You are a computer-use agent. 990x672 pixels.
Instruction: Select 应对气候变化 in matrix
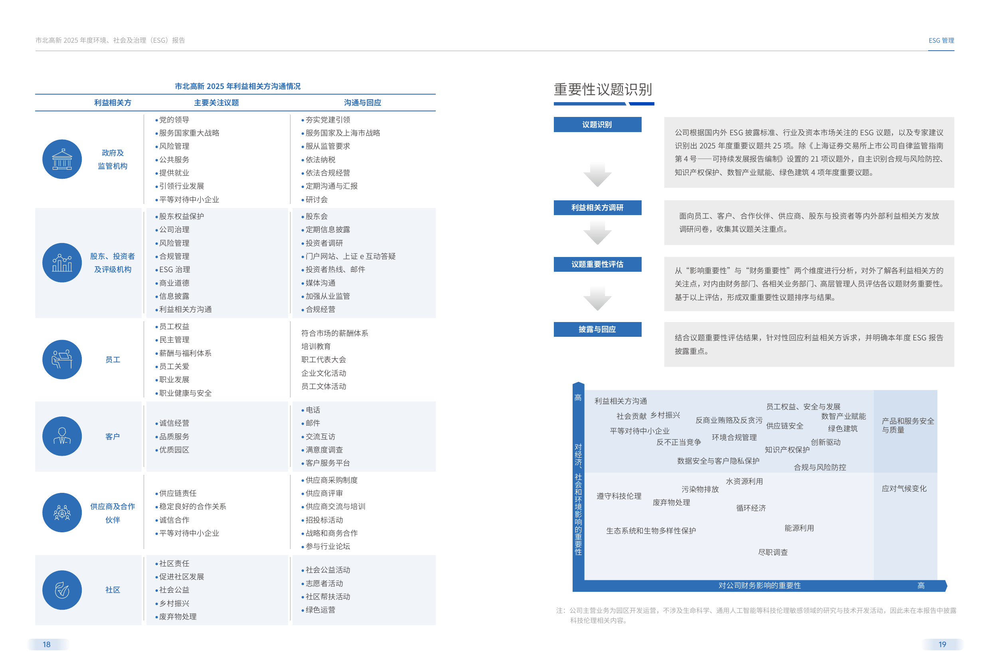(x=904, y=489)
